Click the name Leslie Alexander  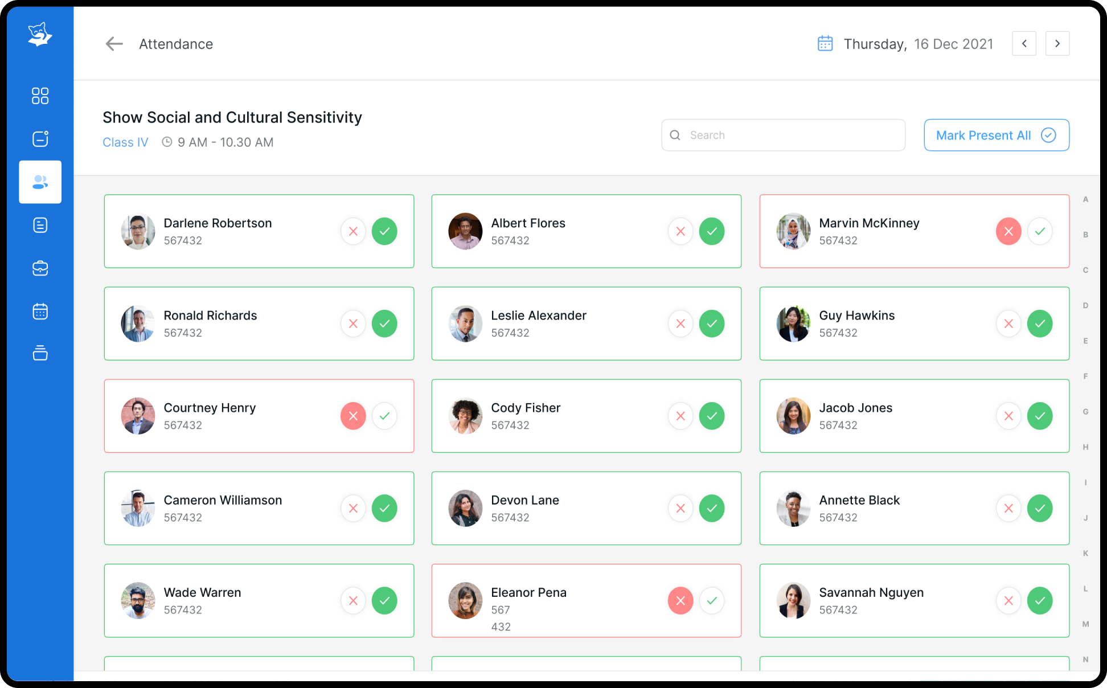(x=539, y=316)
